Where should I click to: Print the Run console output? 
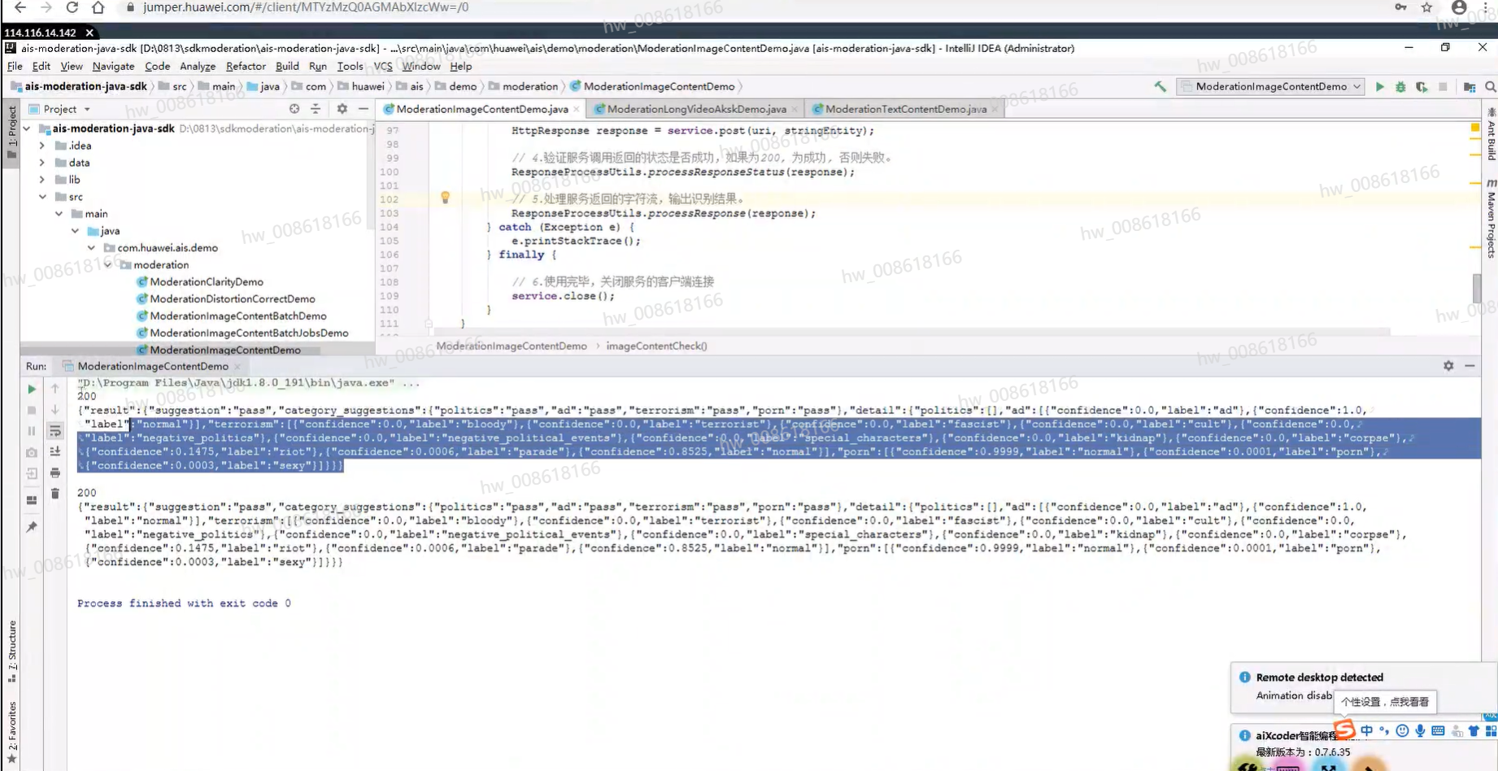[x=55, y=473]
